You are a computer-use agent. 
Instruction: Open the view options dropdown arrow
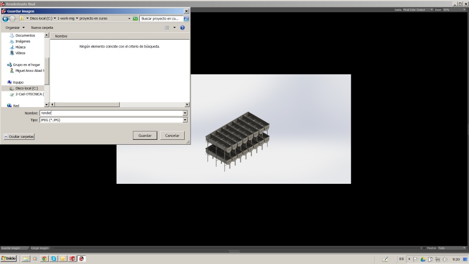[174, 27]
